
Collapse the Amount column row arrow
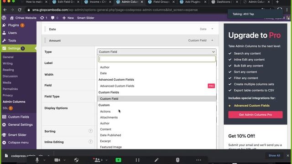212,41
